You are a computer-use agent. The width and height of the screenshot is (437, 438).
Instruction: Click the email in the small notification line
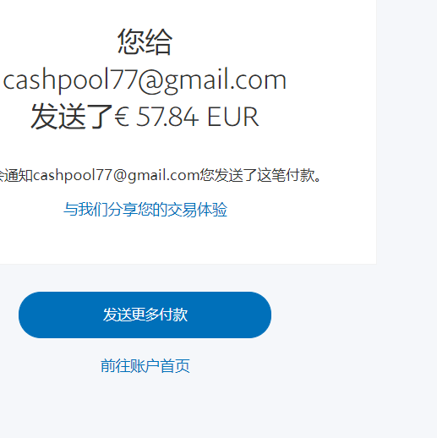click(117, 175)
